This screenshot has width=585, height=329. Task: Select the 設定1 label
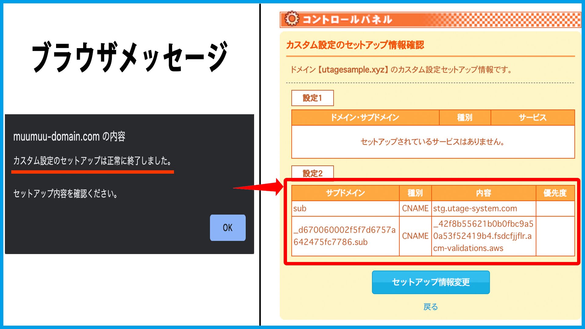tap(312, 98)
